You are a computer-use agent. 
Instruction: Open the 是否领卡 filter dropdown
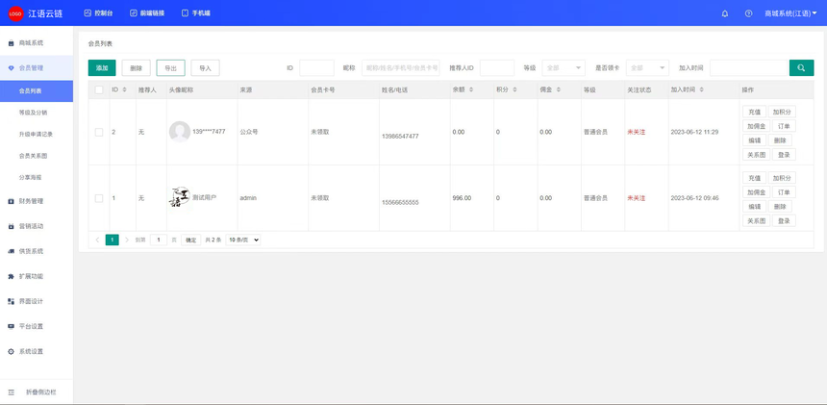coord(647,68)
